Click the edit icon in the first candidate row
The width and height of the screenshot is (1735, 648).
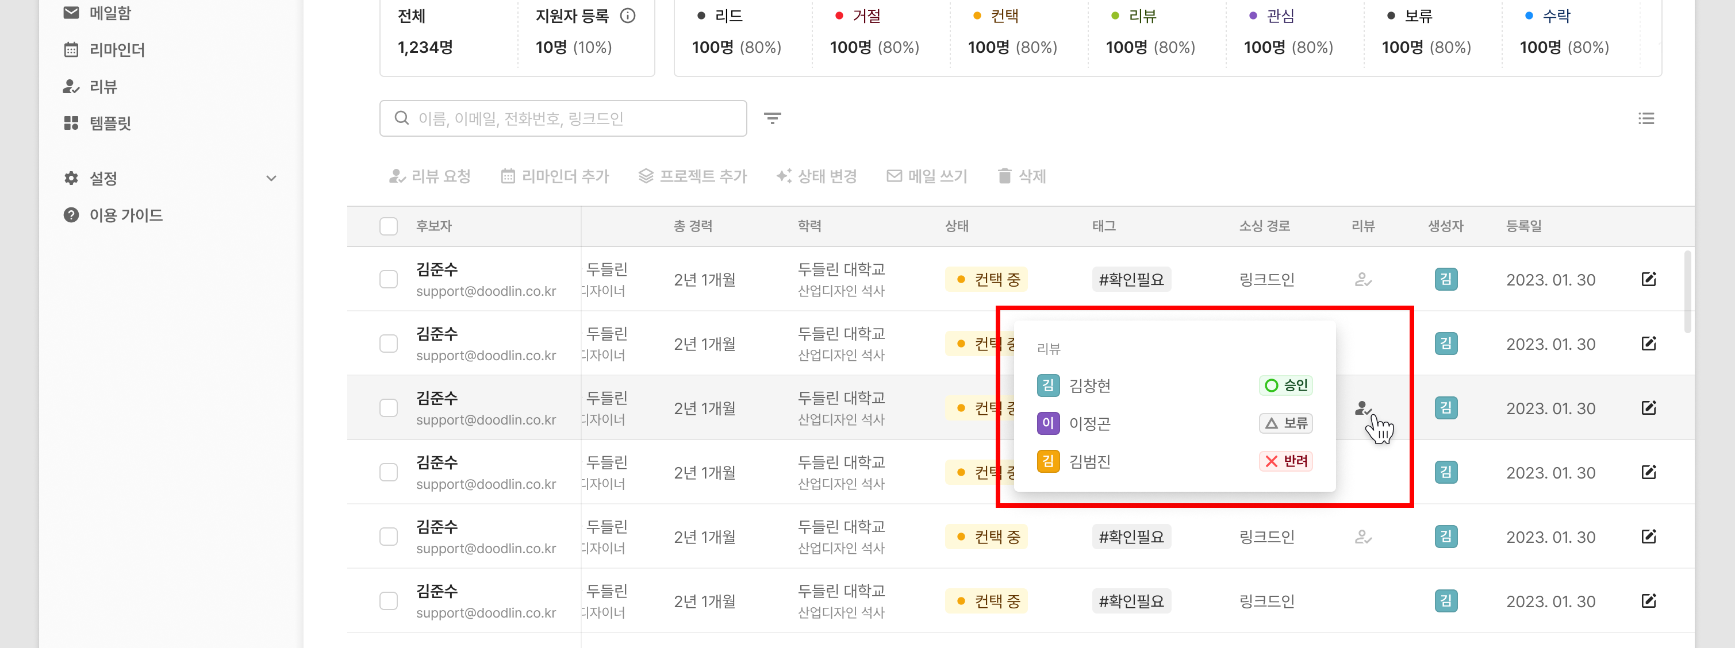pos(1648,279)
